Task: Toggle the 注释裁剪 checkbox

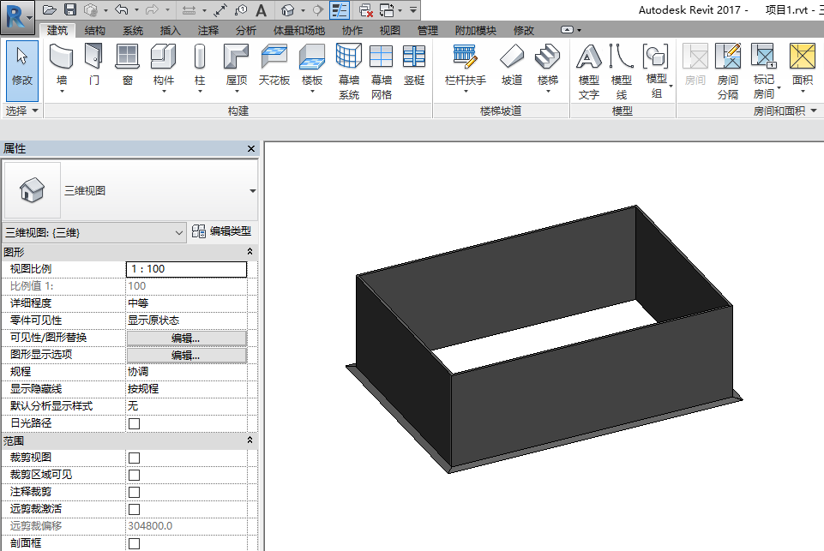Action: click(x=135, y=492)
